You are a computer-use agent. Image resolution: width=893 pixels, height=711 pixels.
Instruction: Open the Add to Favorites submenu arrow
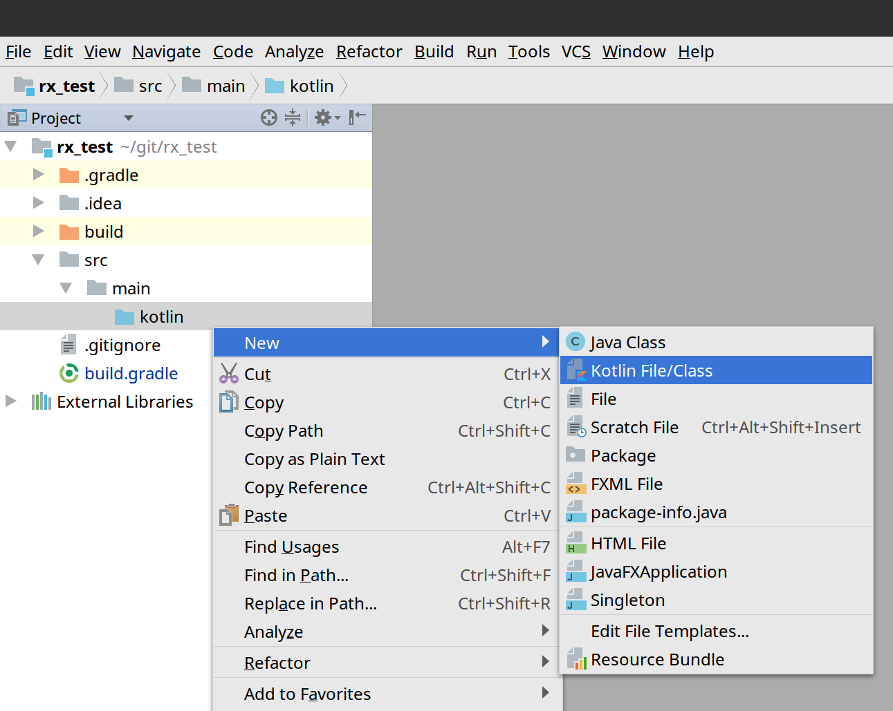click(x=546, y=693)
